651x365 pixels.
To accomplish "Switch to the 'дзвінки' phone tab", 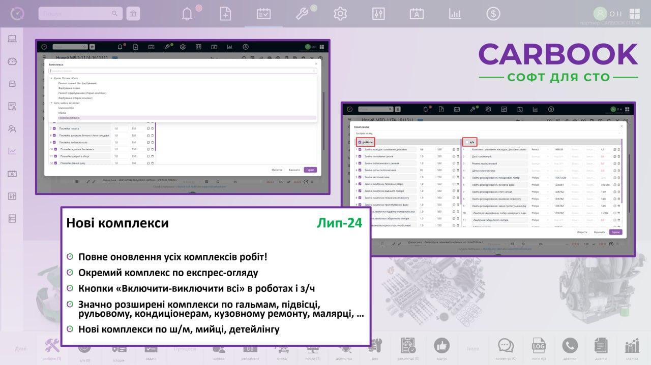I will (570, 346).
